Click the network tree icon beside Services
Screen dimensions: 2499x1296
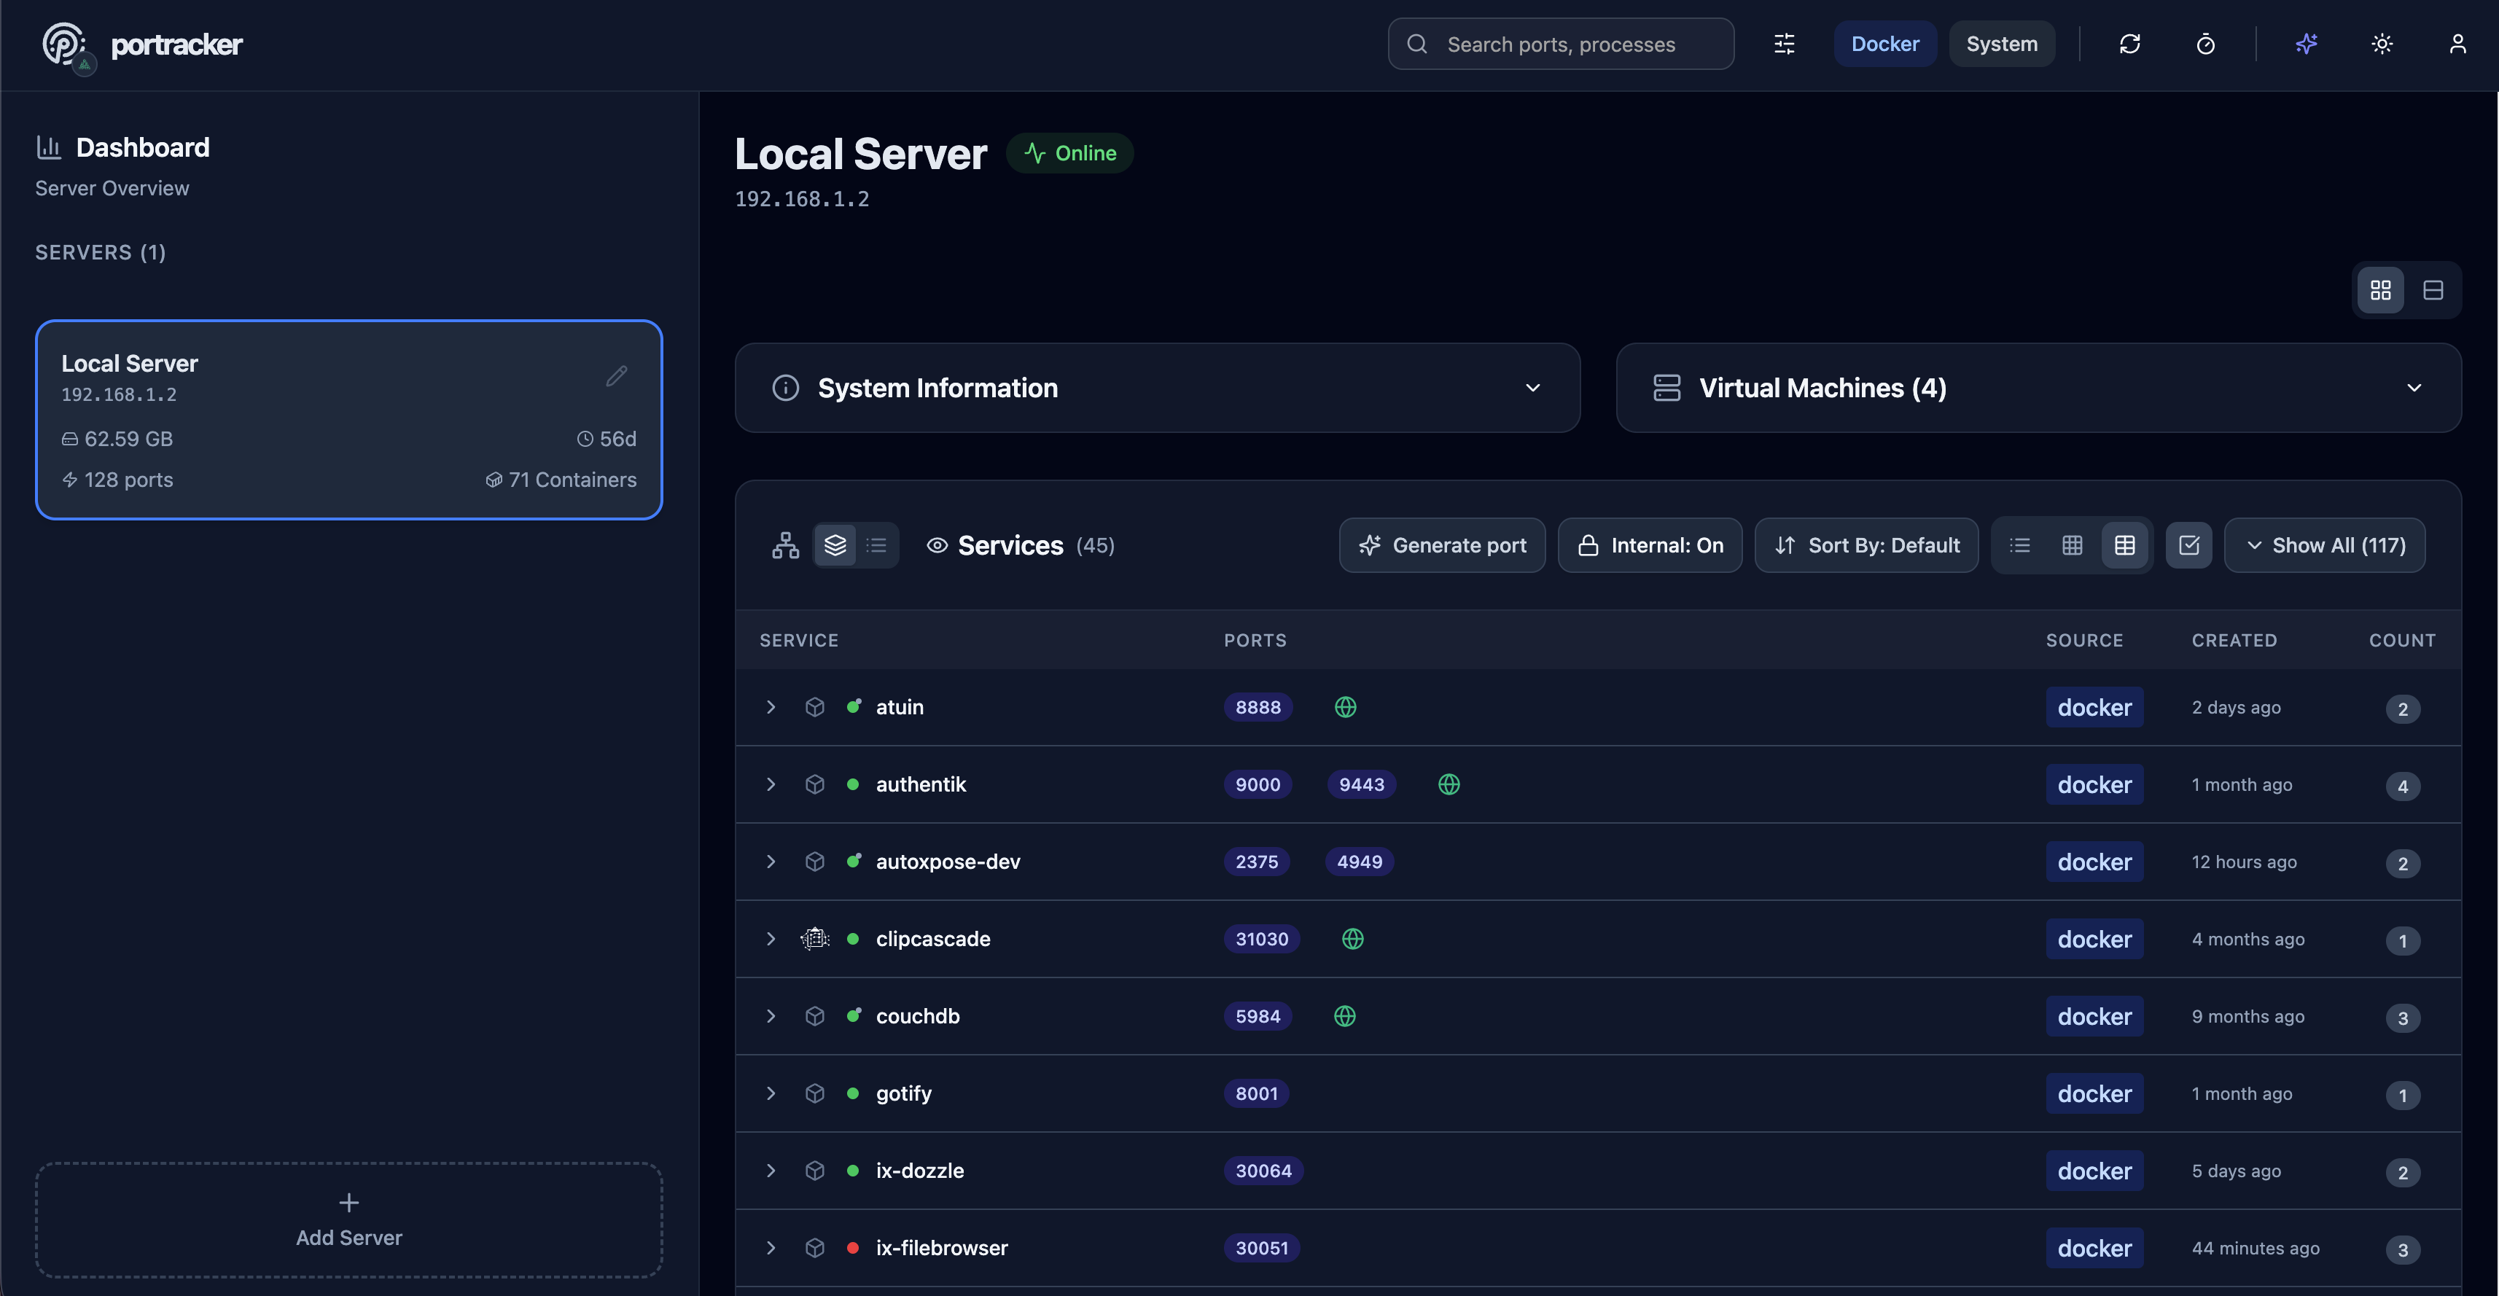click(785, 545)
